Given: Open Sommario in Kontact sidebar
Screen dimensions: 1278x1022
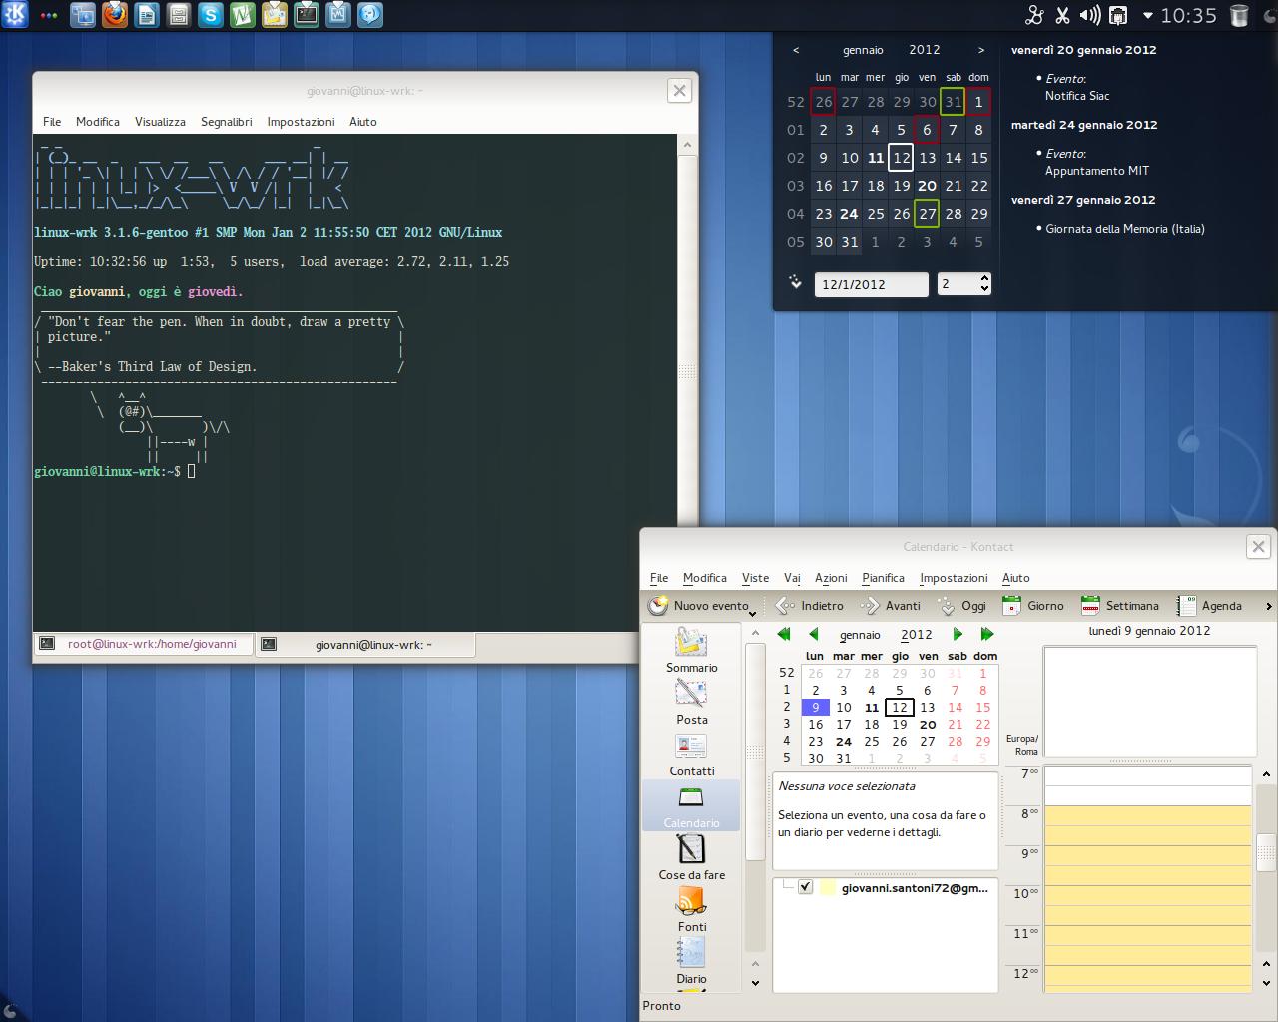Looking at the screenshot, I should [691, 650].
